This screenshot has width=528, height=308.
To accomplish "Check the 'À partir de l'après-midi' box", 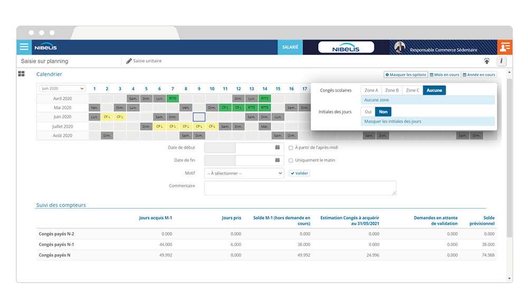I will [291, 148].
